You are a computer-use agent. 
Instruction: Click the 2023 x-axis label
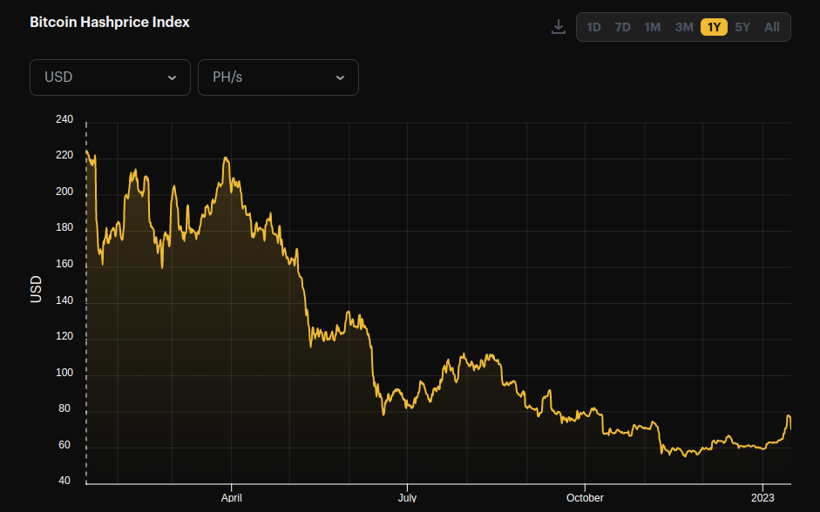762,498
